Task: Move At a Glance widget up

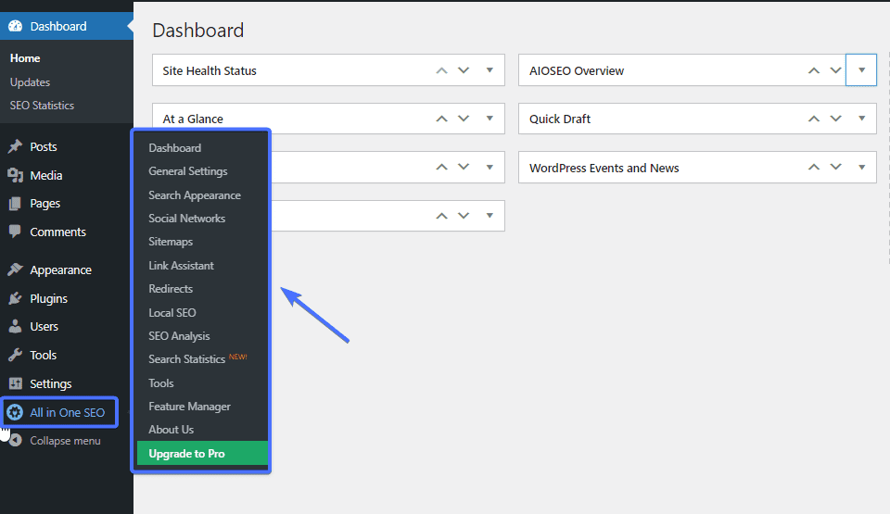Action: tap(441, 119)
